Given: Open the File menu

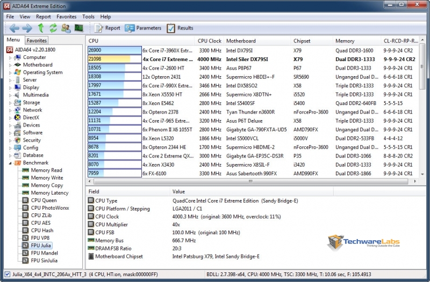Looking at the screenshot, I should (10, 17).
